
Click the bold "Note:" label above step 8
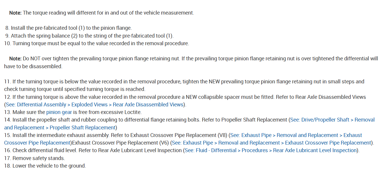15,13
